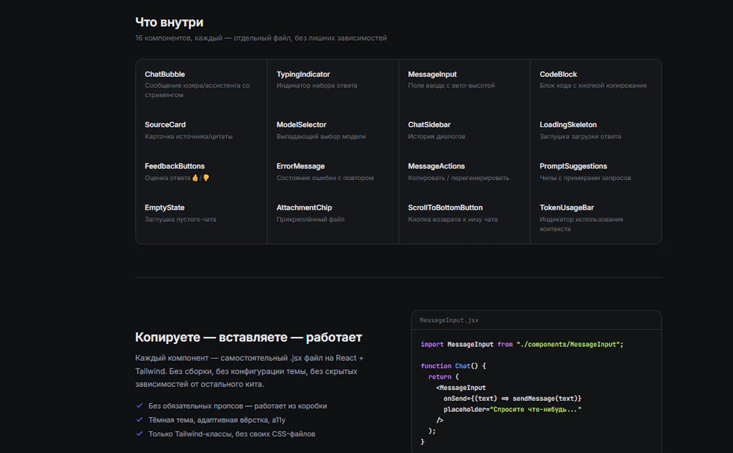Click description "Индикатор использования контекста"
This screenshot has height=453, width=733.
[x=581, y=224]
